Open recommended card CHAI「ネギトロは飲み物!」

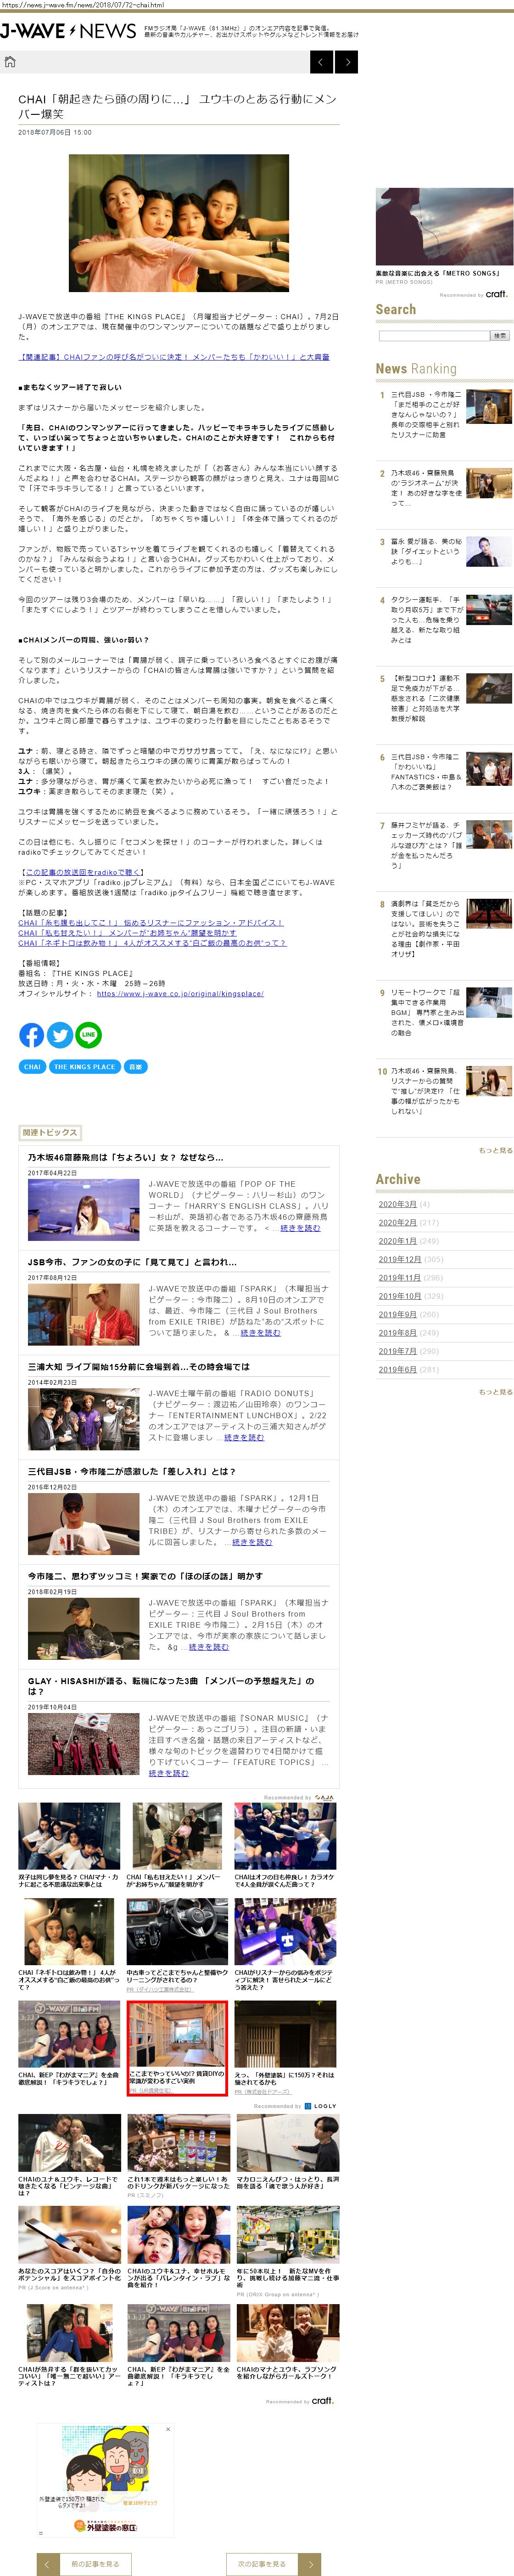point(69,1945)
